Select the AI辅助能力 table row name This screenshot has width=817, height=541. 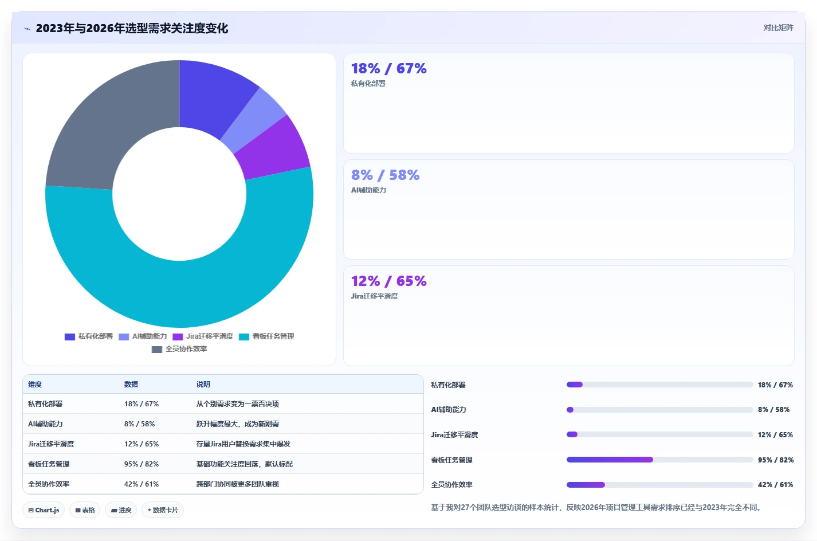tap(45, 424)
